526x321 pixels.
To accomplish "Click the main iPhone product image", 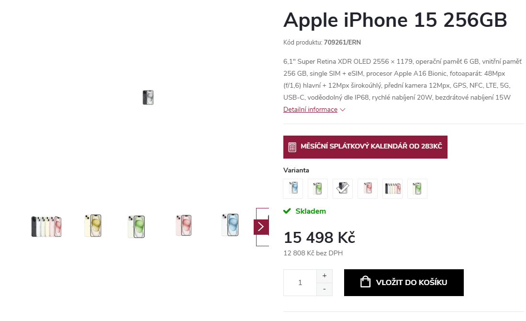I will pyautogui.click(x=147, y=97).
